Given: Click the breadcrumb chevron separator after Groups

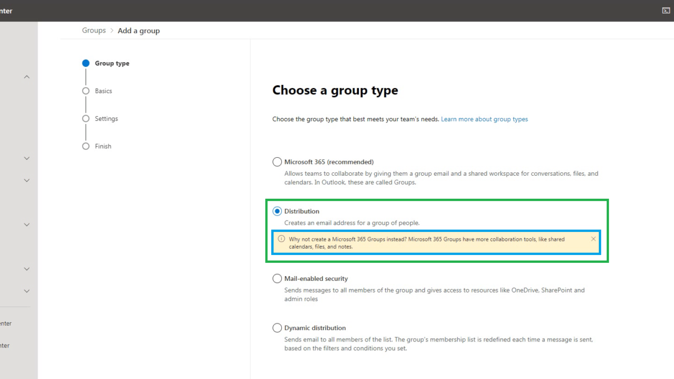Looking at the screenshot, I should pyautogui.click(x=112, y=30).
